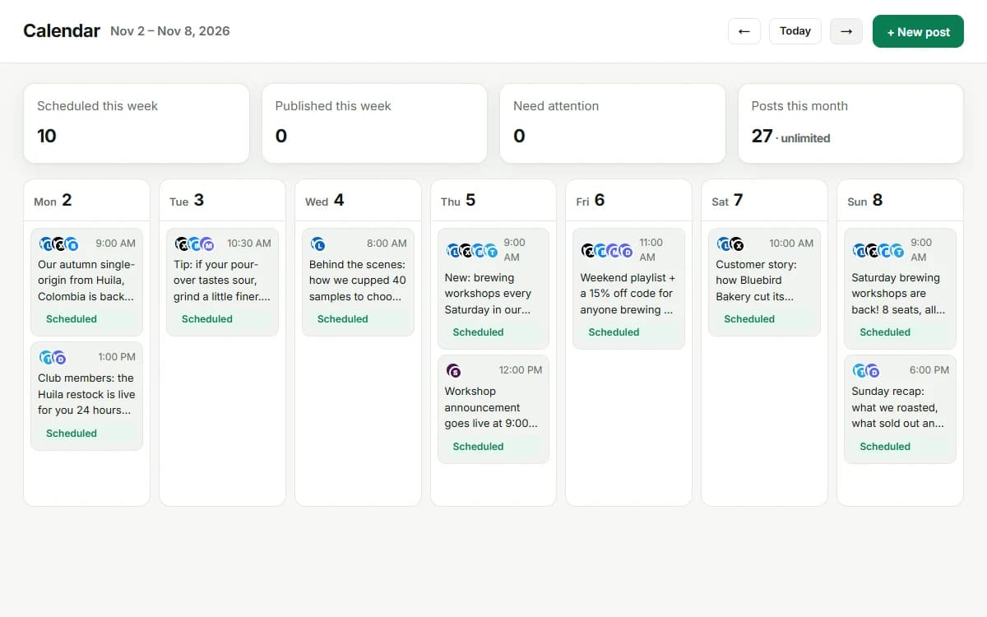Click the T account badge on Monday 1:00 PM post
This screenshot has width=987, height=617.
[47, 358]
